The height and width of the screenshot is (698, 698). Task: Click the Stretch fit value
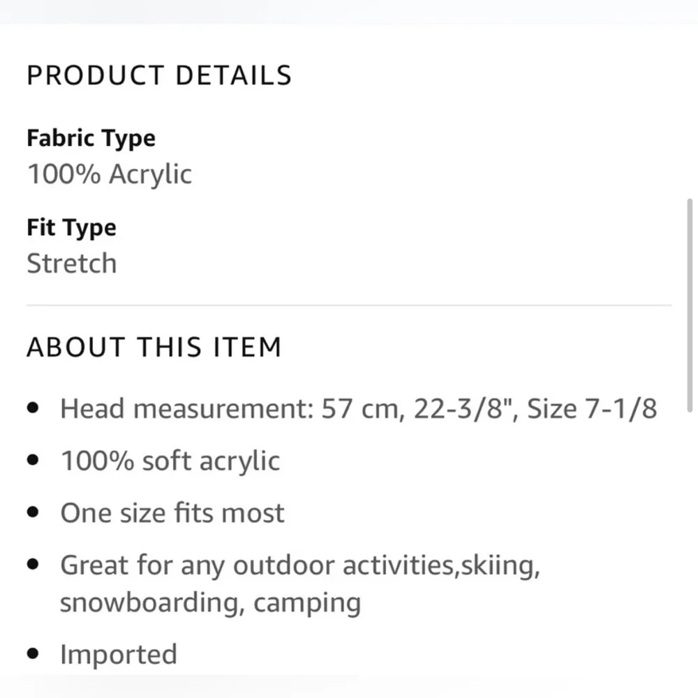click(x=71, y=264)
